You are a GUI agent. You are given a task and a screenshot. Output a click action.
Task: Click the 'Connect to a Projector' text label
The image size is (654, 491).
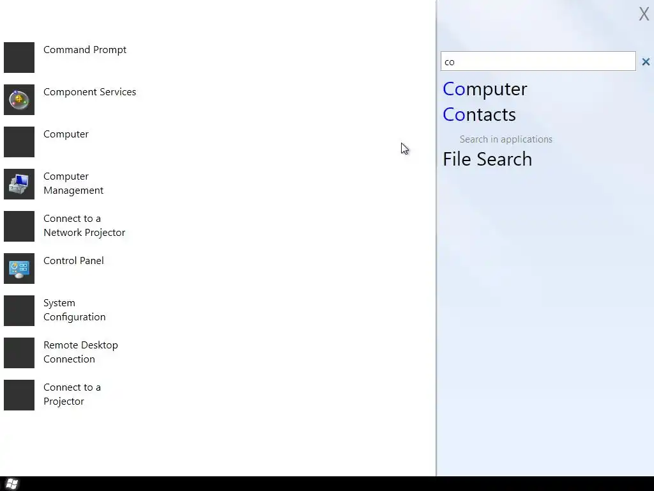(x=72, y=394)
